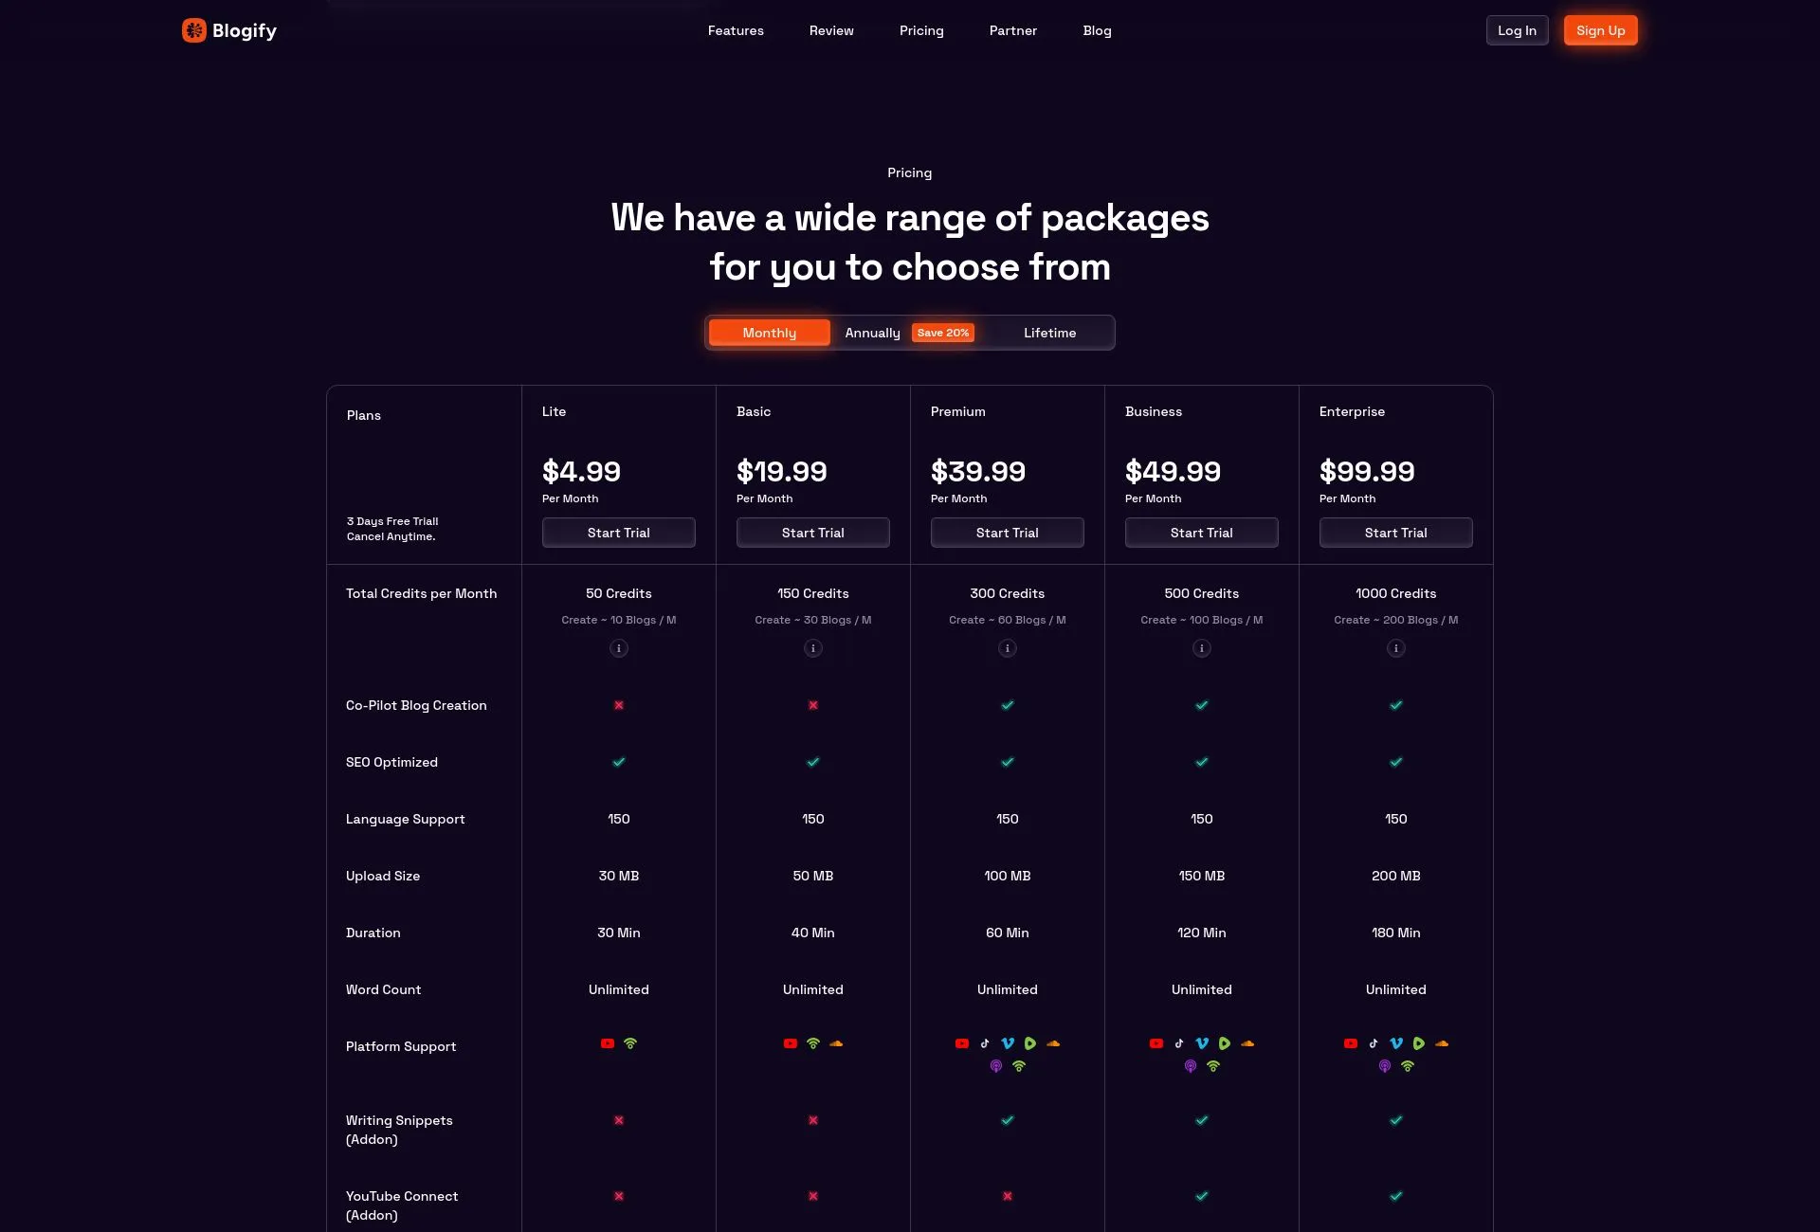Click the Log In button
Viewport: 1820px width, 1232px height.
click(x=1517, y=29)
